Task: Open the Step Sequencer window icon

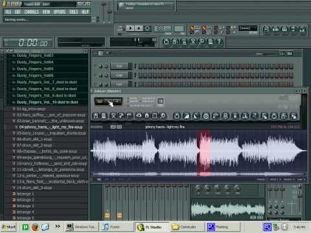Action: tap(276, 29)
